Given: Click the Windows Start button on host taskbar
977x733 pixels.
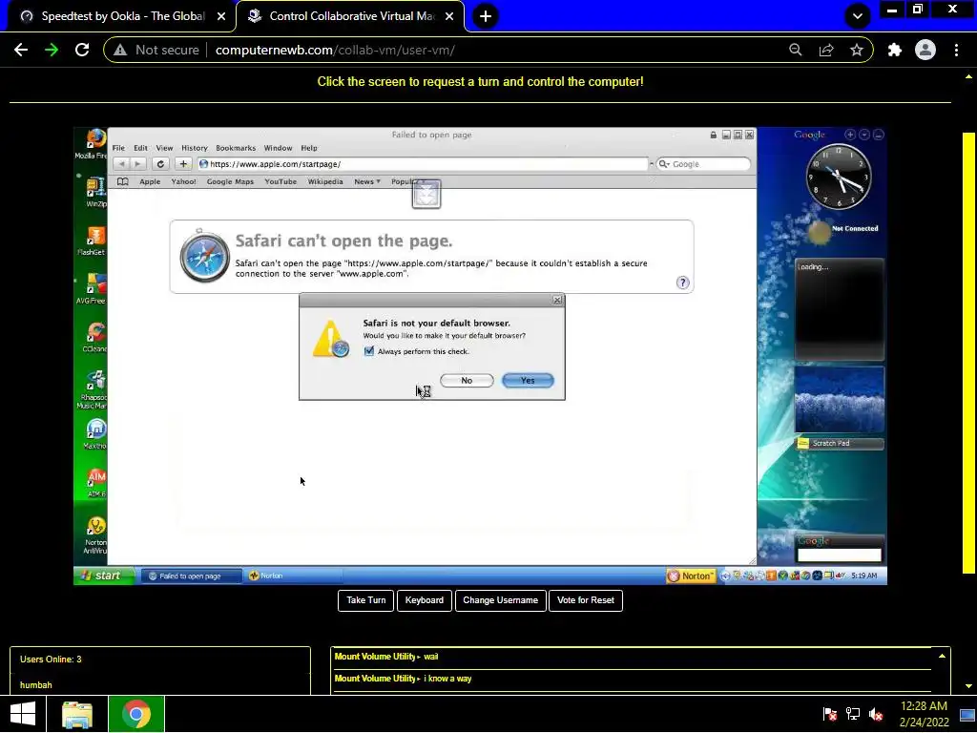Looking at the screenshot, I should pyautogui.click(x=23, y=714).
